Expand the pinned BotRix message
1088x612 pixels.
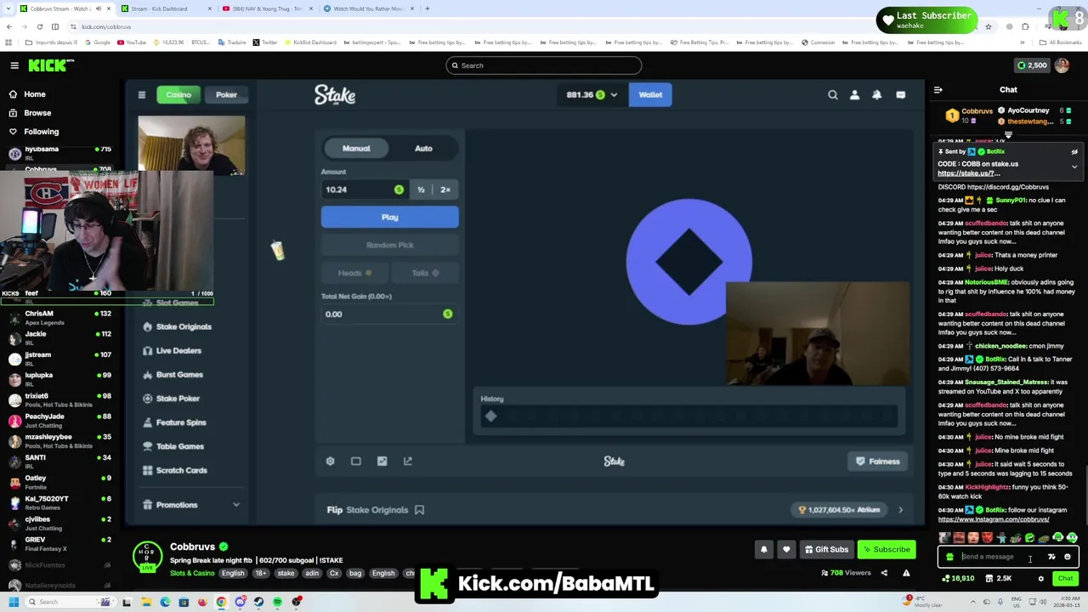(1074, 167)
